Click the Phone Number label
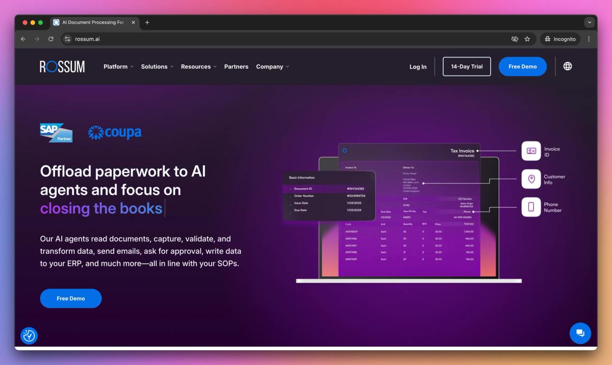 pyautogui.click(x=553, y=207)
